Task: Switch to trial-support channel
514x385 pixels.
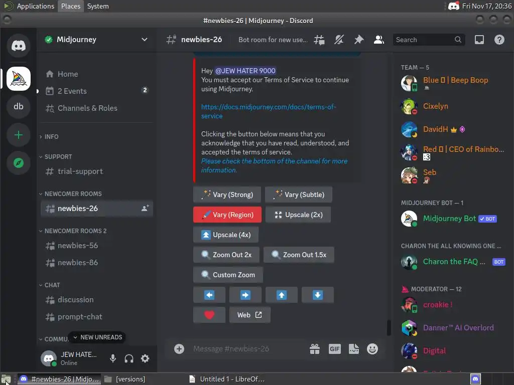Action: (x=97, y=171)
